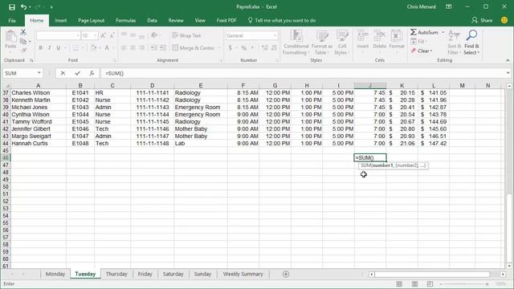Viewport: 514px width, 289px height.
Task: Open Sort & Filter menu
Action: click(x=455, y=43)
